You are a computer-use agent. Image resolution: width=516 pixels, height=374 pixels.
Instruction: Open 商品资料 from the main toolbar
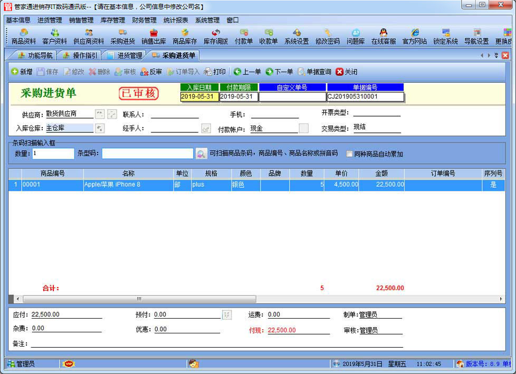tap(24, 36)
